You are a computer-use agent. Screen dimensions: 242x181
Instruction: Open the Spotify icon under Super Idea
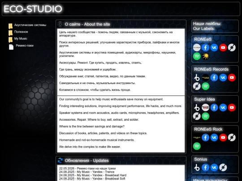pyautogui.click(x=205, y=116)
